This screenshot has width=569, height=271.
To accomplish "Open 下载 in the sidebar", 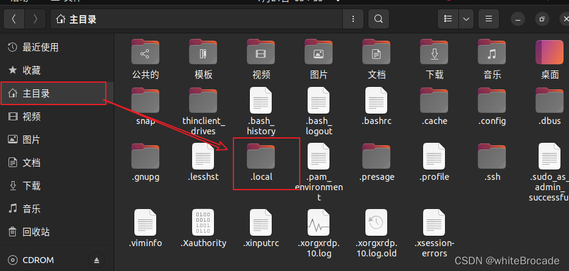I will click(x=57, y=186).
